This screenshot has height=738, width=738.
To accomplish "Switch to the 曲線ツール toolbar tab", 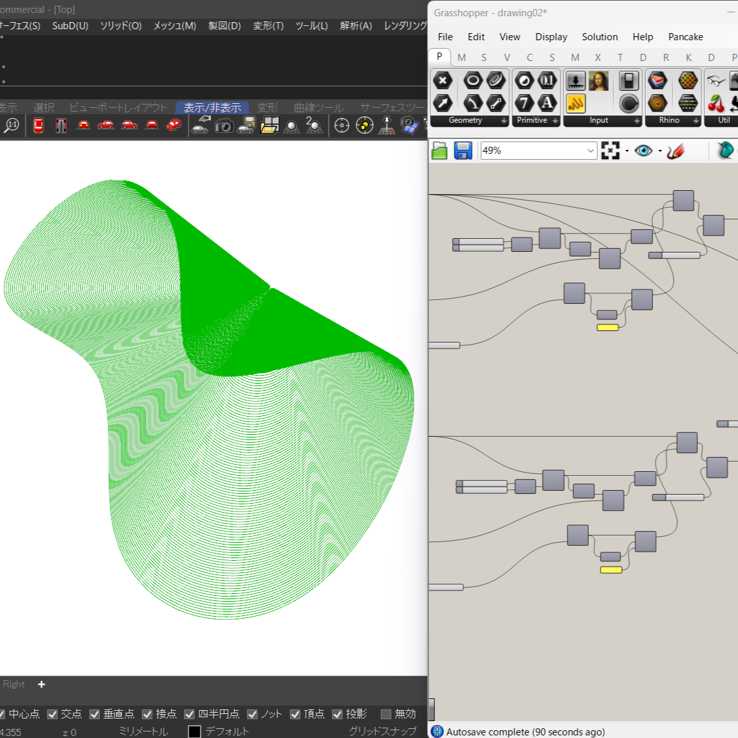I will (318, 108).
